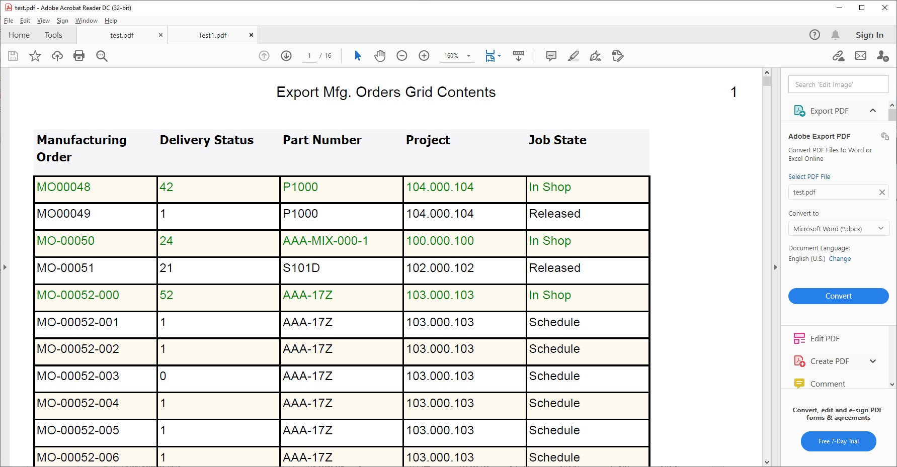The width and height of the screenshot is (897, 467).
Task: Open the Window menu
Action: point(87,21)
